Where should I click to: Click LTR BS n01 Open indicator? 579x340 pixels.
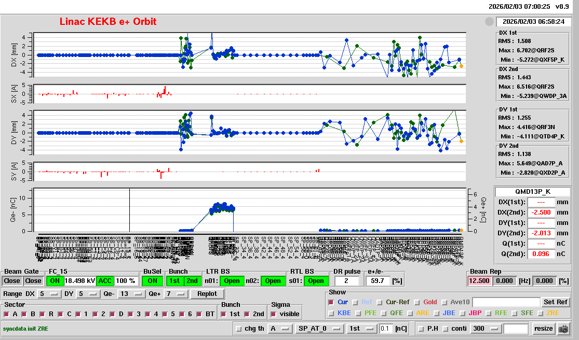pyautogui.click(x=232, y=281)
